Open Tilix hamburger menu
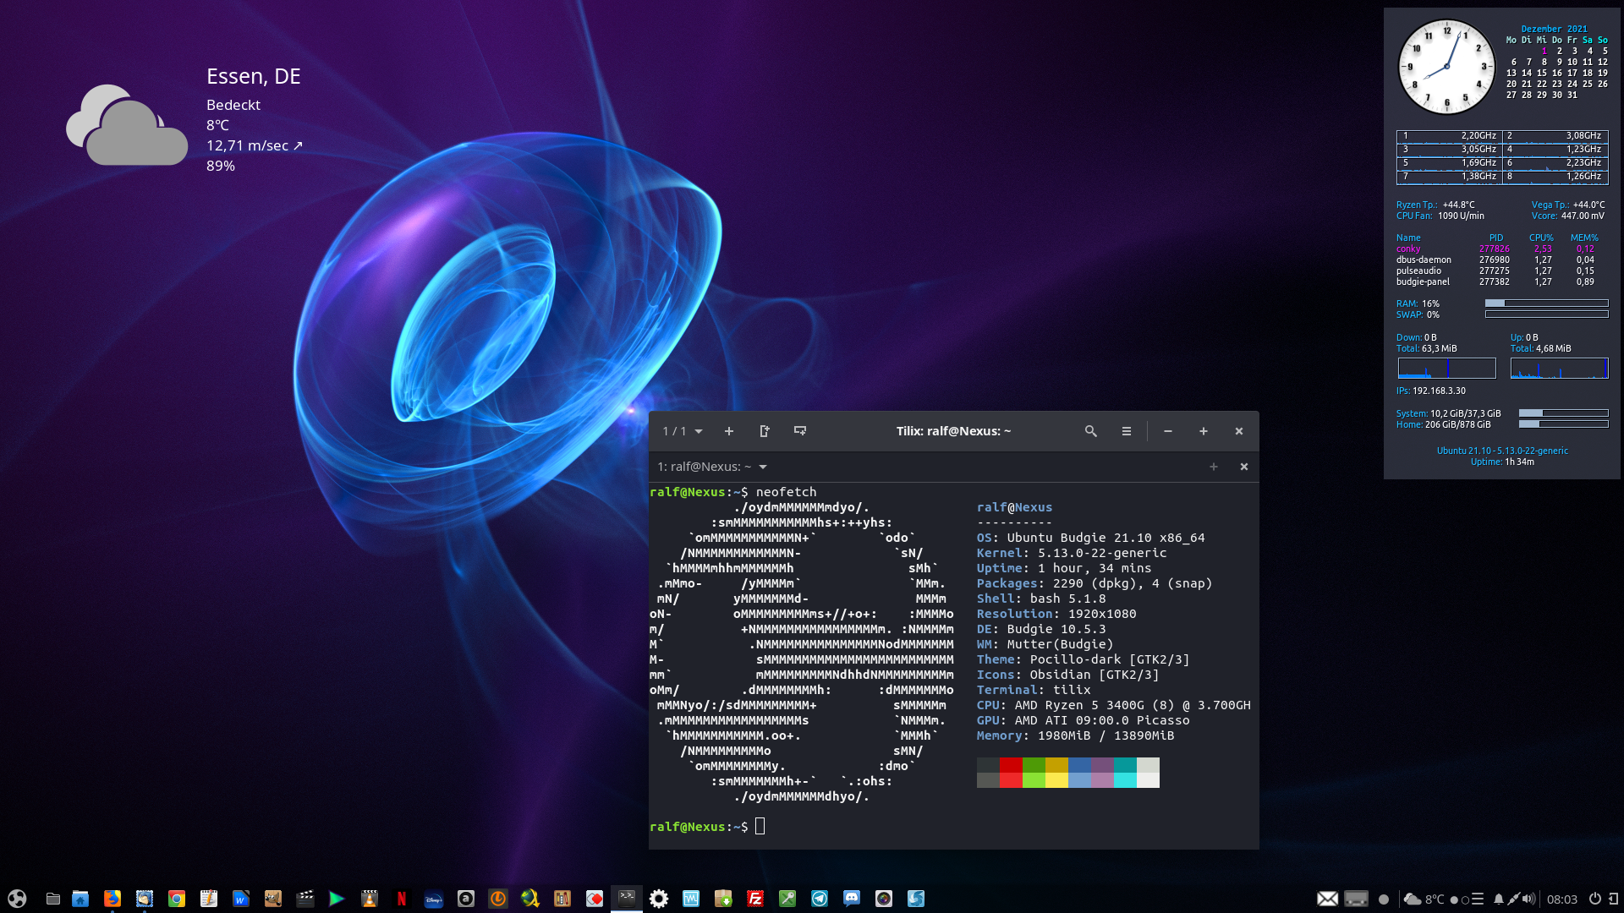Screen dimensions: 1624x913 (x=1126, y=431)
